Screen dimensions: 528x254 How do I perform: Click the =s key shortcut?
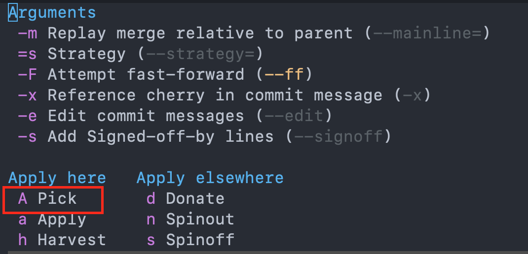[27, 54]
